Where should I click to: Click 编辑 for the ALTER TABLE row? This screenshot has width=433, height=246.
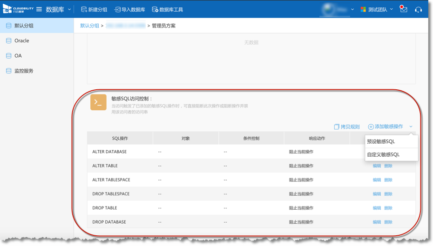[377, 166]
